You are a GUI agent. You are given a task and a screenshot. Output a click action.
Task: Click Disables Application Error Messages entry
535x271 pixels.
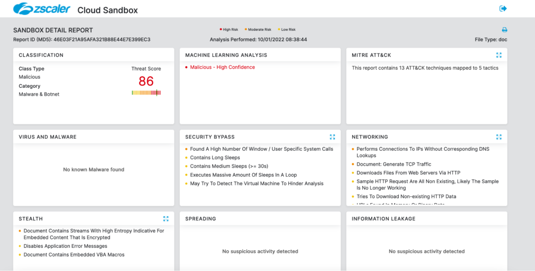65,246
